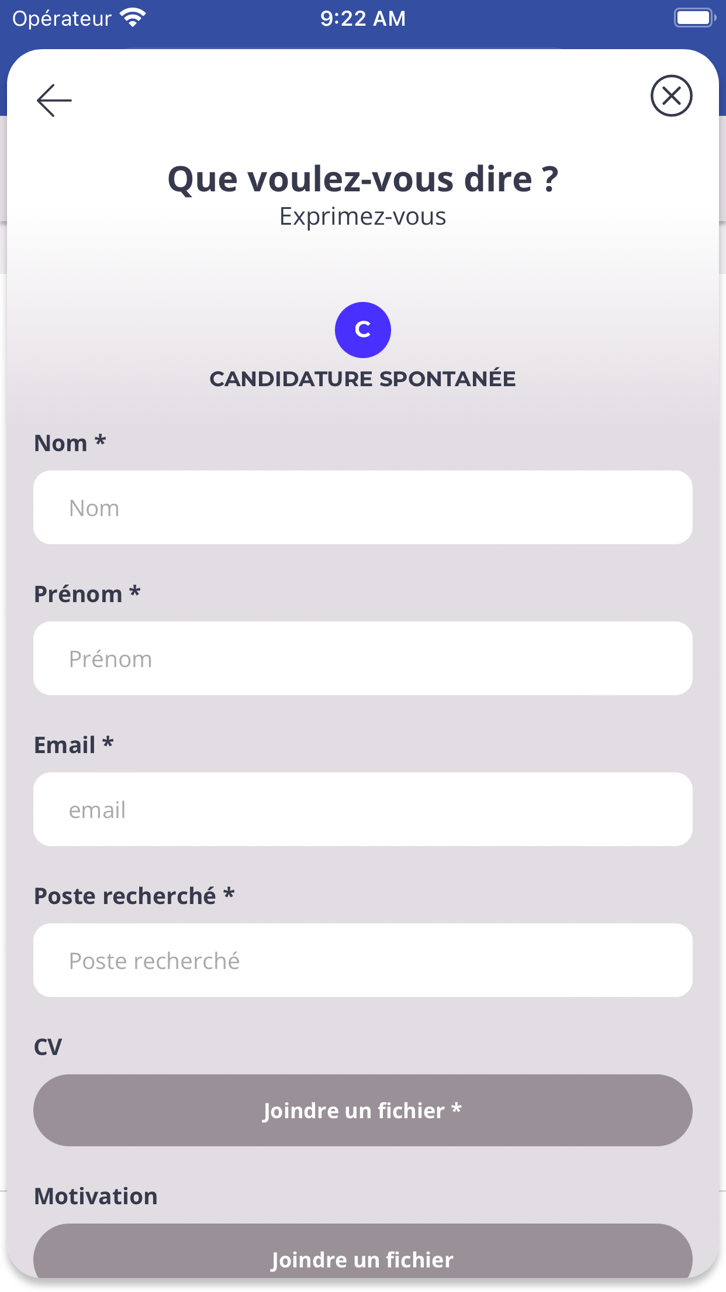Click the Poste recherché * label
Viewport: 726px width, 1292px height.
point(134,896)
